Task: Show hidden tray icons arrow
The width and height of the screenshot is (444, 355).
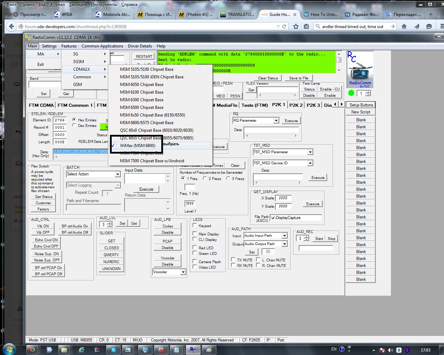Action: (374, 350)
